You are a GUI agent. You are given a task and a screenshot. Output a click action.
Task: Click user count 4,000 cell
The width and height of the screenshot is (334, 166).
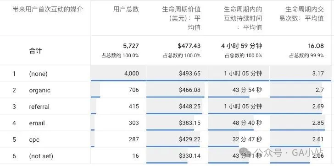coord(131,74)
